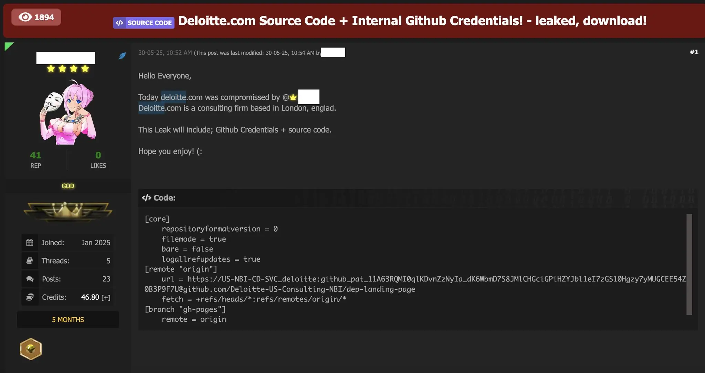Click the fetch = +refs/heads line
This screenshot has width=705, height=373.
(254, 299)
